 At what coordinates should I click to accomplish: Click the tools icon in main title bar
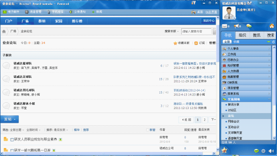point(194,3)
